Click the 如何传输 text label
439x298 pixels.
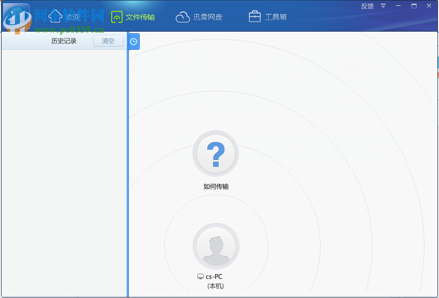[216, 187]
